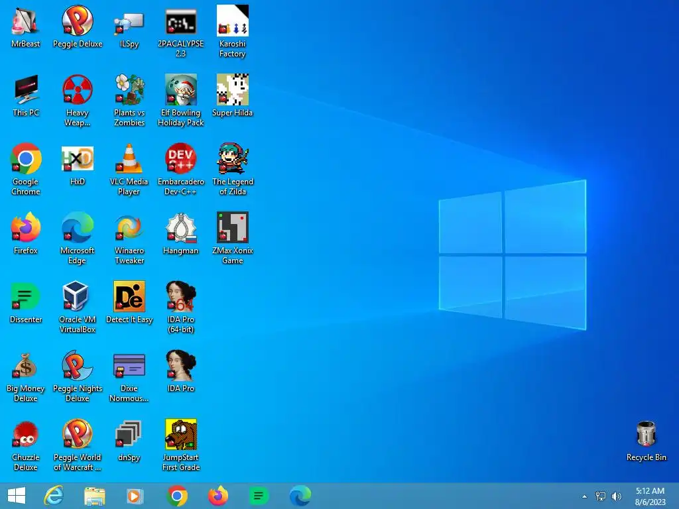Launch Firefox from the taskbar
Image resolution: width=679 pixels, height=509 pixels.
coord(217,496)
